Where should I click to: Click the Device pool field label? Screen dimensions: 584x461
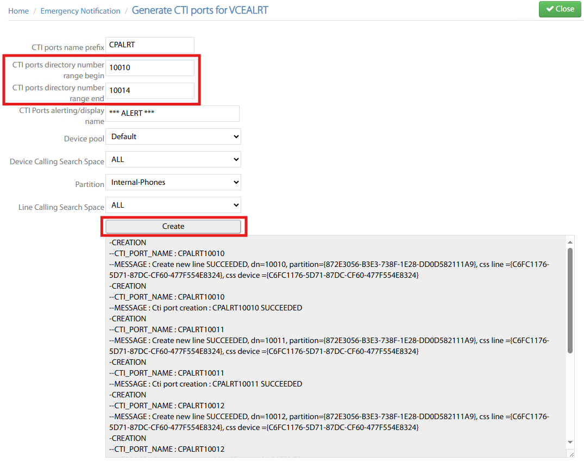pos(84,139)
